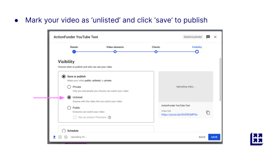This screenshot has height=152, width=270.
Task: Choose the Public visibility radio button
Action: tap(69, 108)
